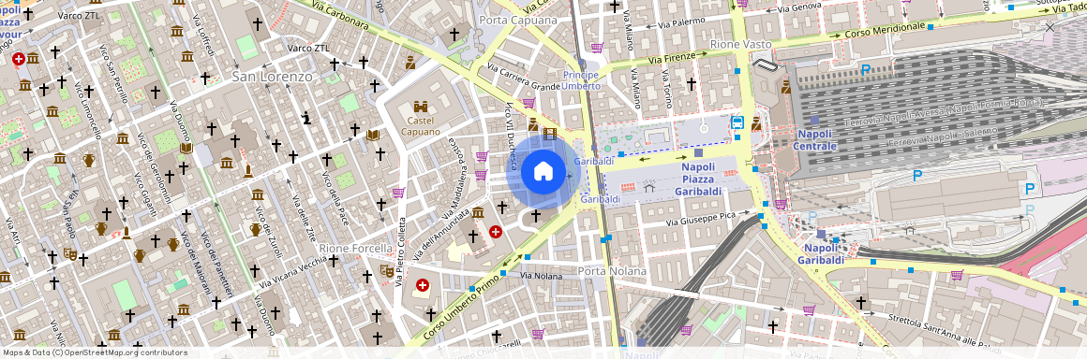Select the amphora icon beside Vico Limoncello

pyautogui.click(x=88, y=161)
